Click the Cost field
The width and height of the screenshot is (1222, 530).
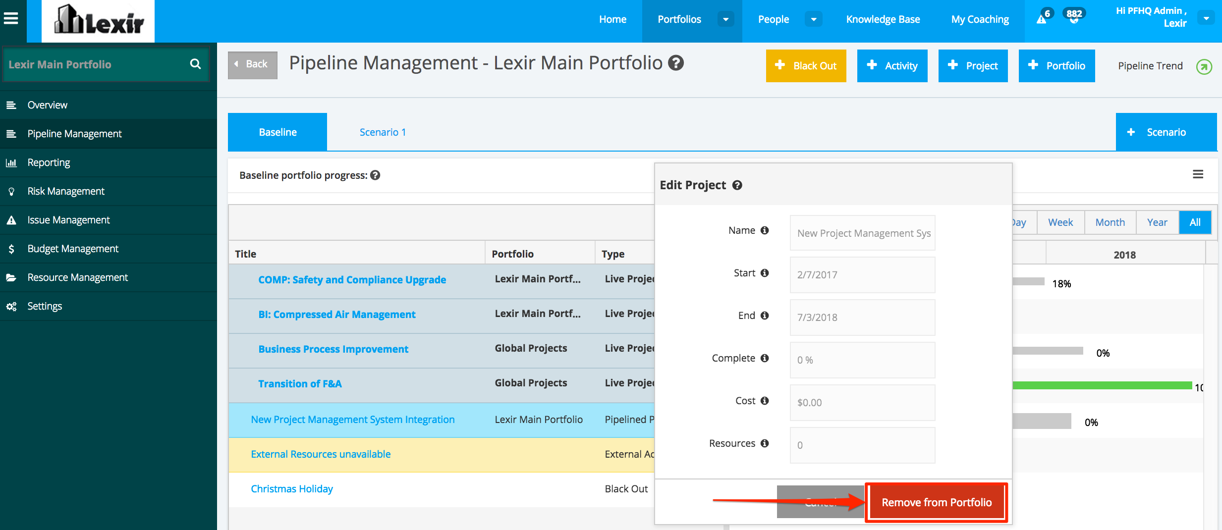862,403
